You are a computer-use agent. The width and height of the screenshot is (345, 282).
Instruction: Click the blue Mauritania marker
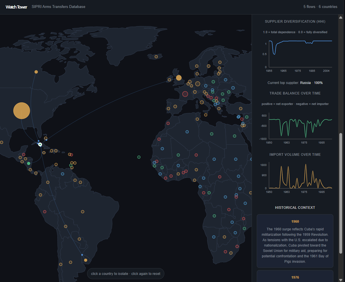162,149
